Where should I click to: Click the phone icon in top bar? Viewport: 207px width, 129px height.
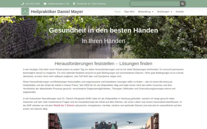click(x=23, y=4)
